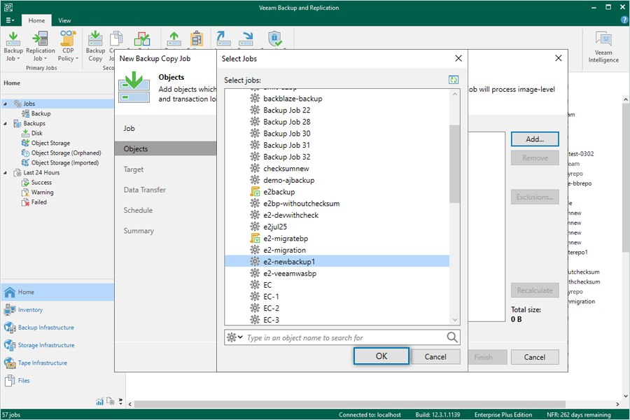This screenshot has height=420, width=630.
Task: Click the Files navigation icon
Action: click(10, 381)
